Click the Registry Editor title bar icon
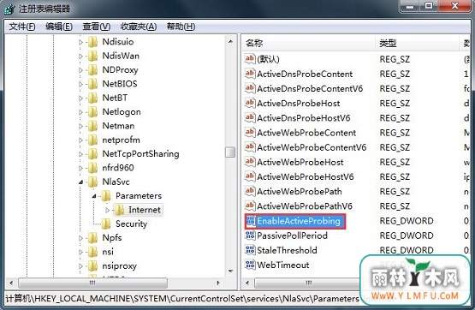Screen dimensions: 475x310 [9, 9]
